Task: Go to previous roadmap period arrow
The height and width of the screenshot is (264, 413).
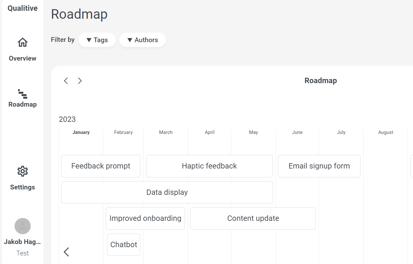Action: tap(66, 81)
